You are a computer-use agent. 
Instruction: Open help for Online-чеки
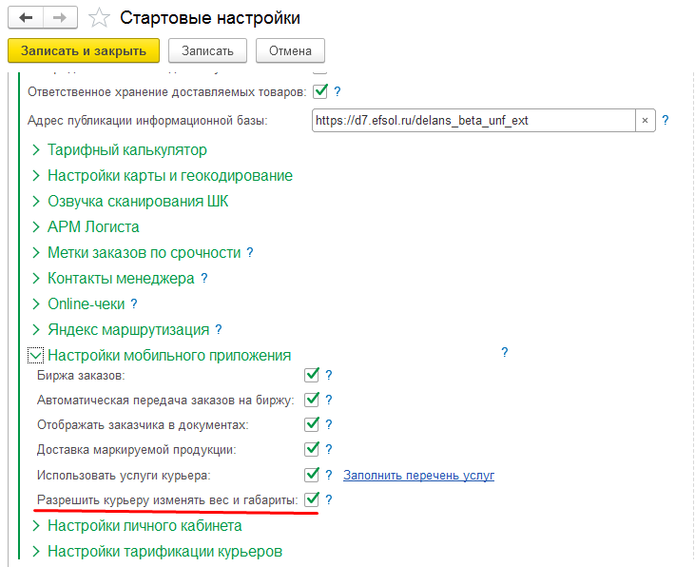tap(134, 303)
